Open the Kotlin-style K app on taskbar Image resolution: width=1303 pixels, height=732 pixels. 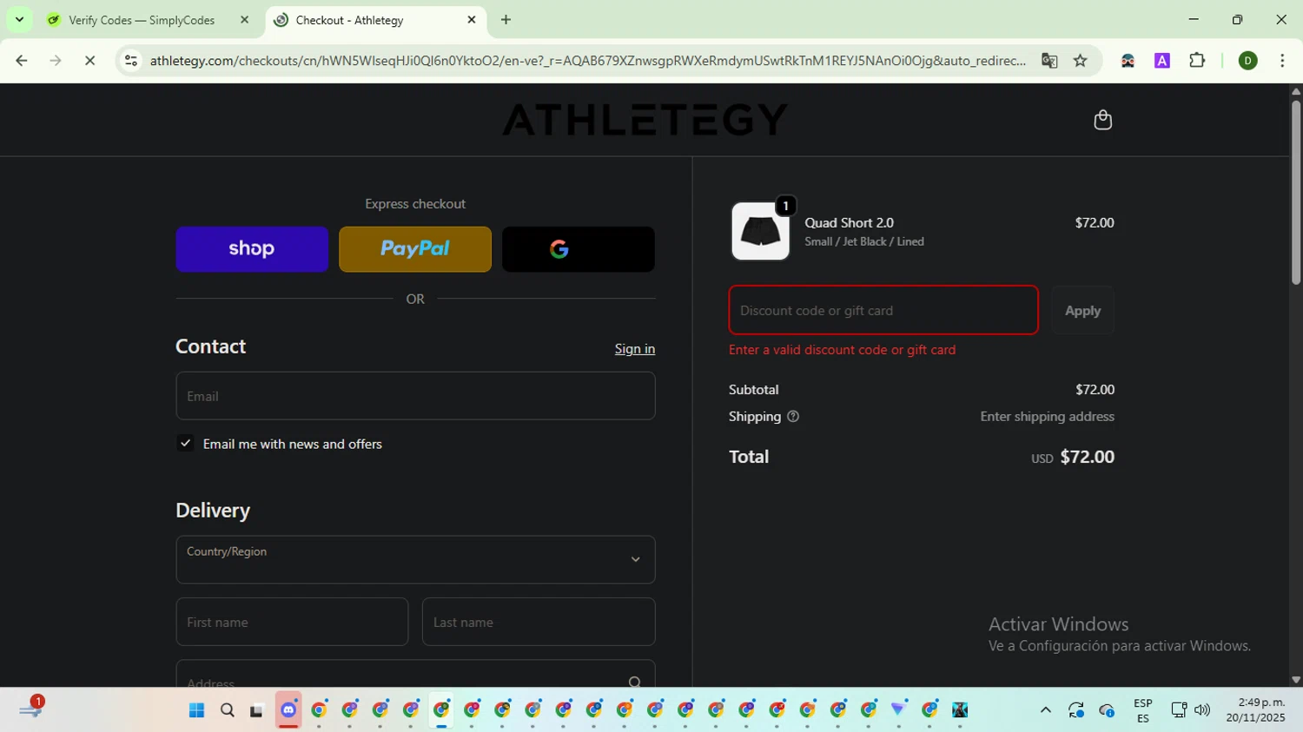tap(960, 710)
